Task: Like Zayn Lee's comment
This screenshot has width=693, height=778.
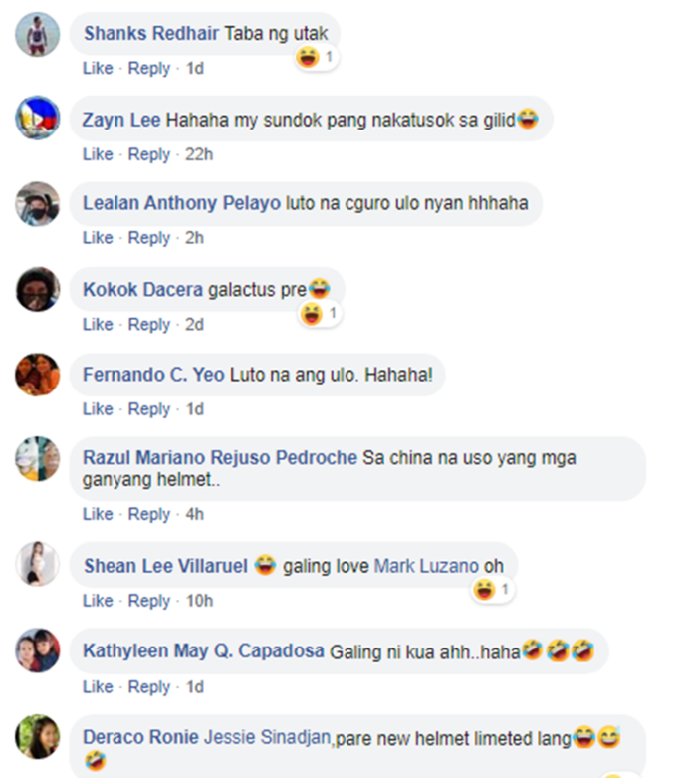Action: tap(98, 154)
